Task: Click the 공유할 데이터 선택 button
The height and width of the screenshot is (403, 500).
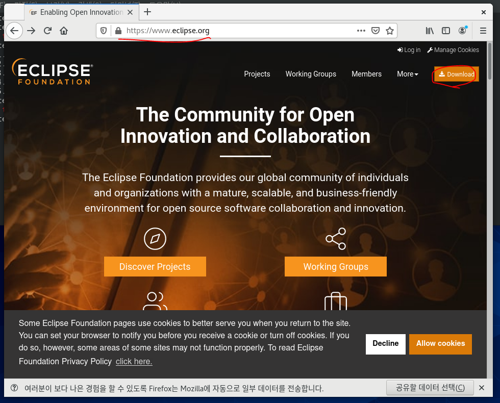Action: click(430, 388)
